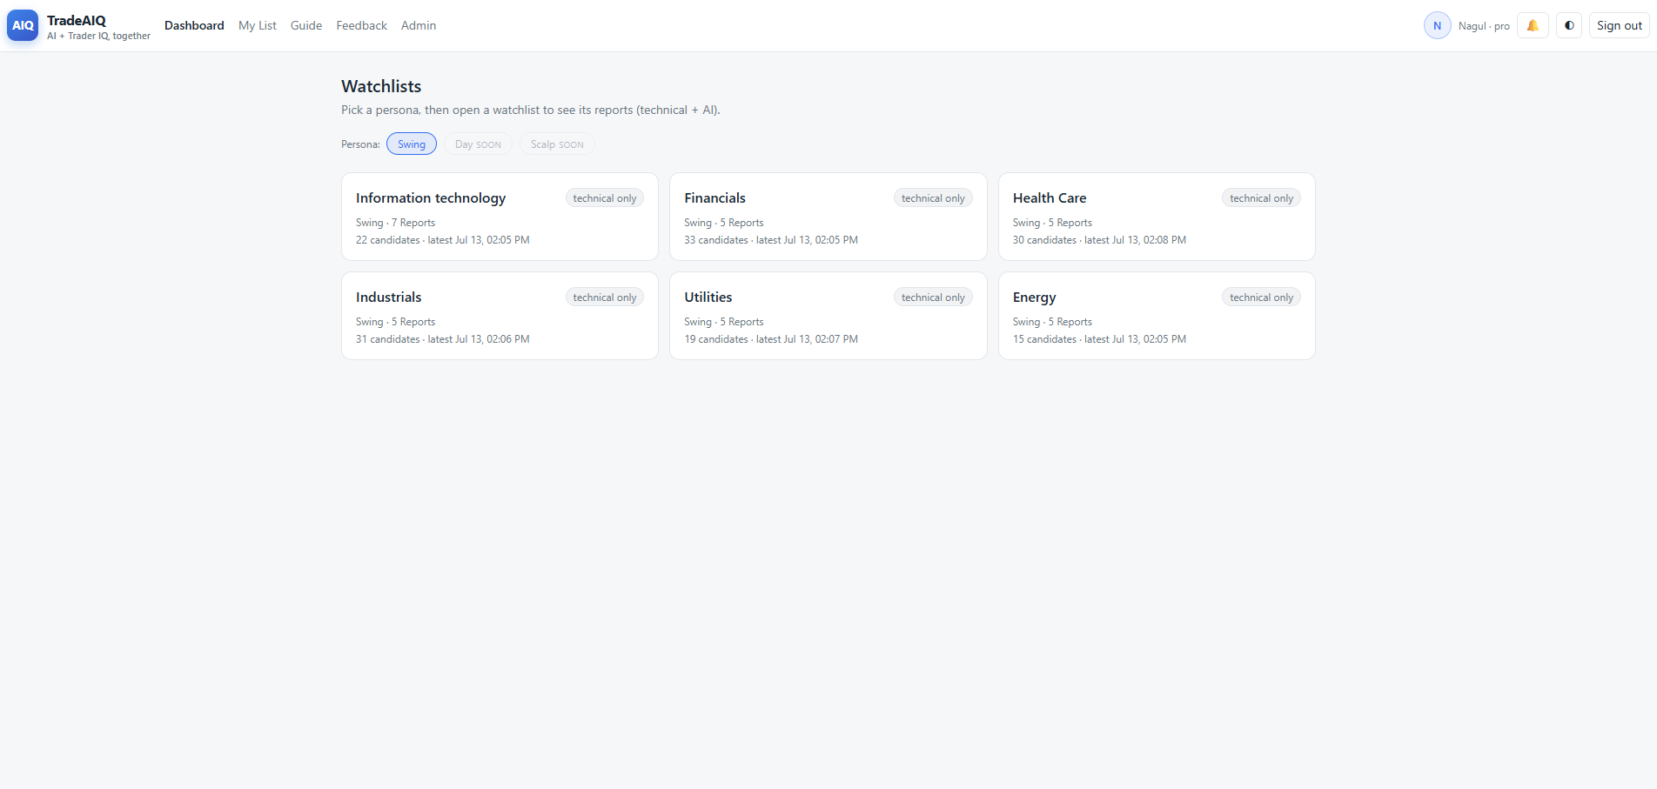Click "Swing · 5 Reports" under Health Care
The width and height of the screenshot is (1657, 789).
pos(1052,223)
